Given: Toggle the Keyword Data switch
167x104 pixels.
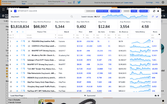Looking at the screenshot, I should point(103,11).
